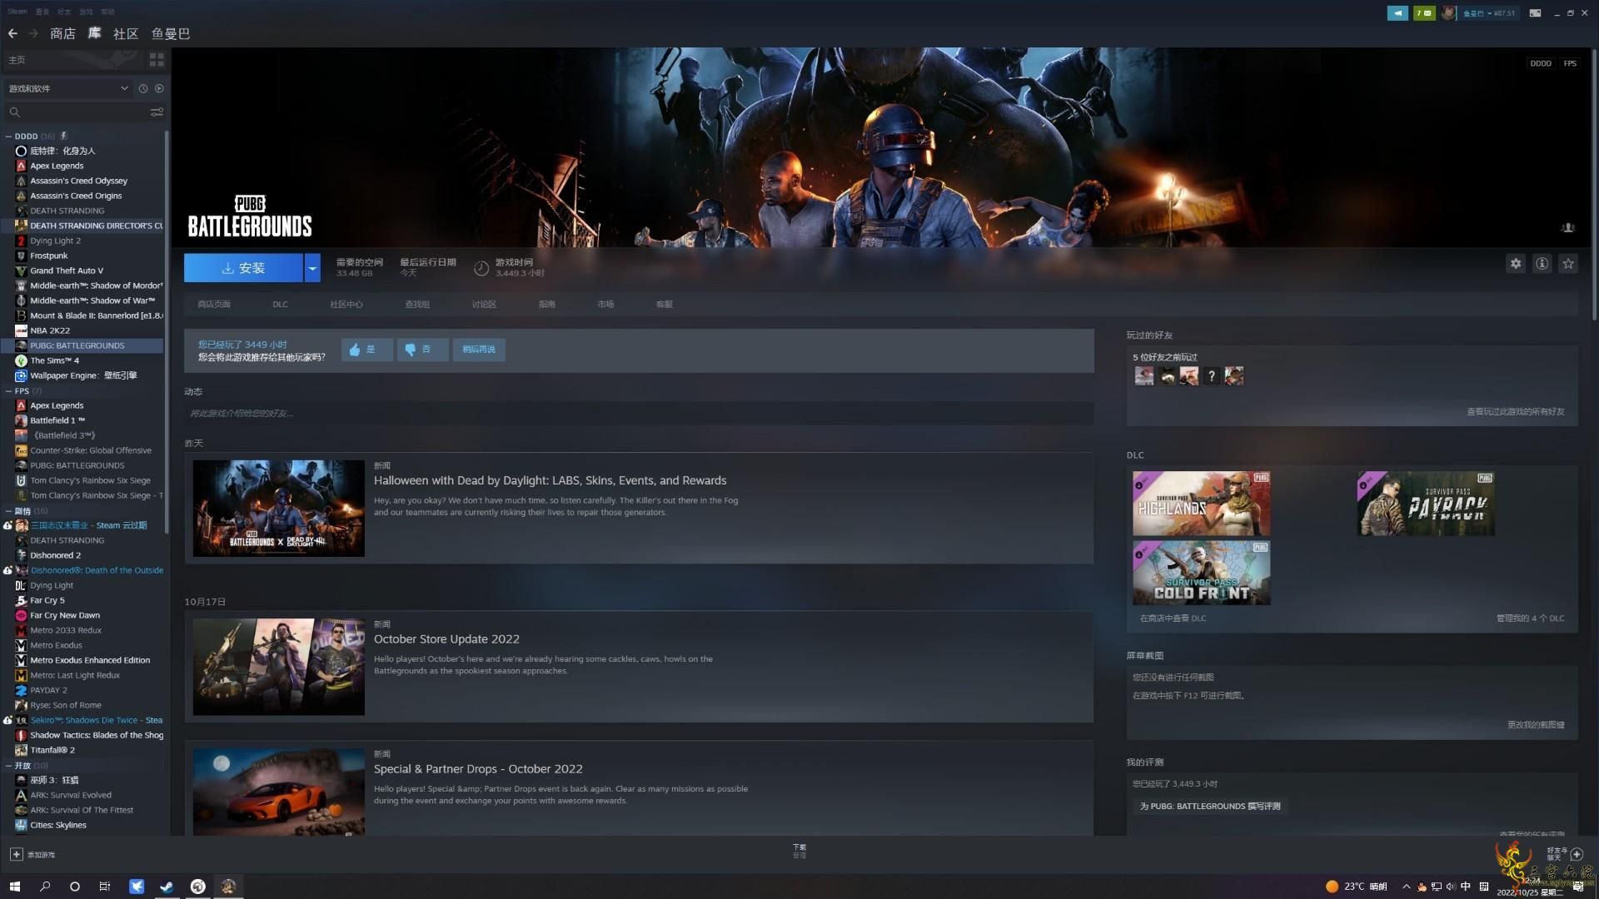
Task: Open Special & Partner Drops October 2022
Action: pos(478,769)
